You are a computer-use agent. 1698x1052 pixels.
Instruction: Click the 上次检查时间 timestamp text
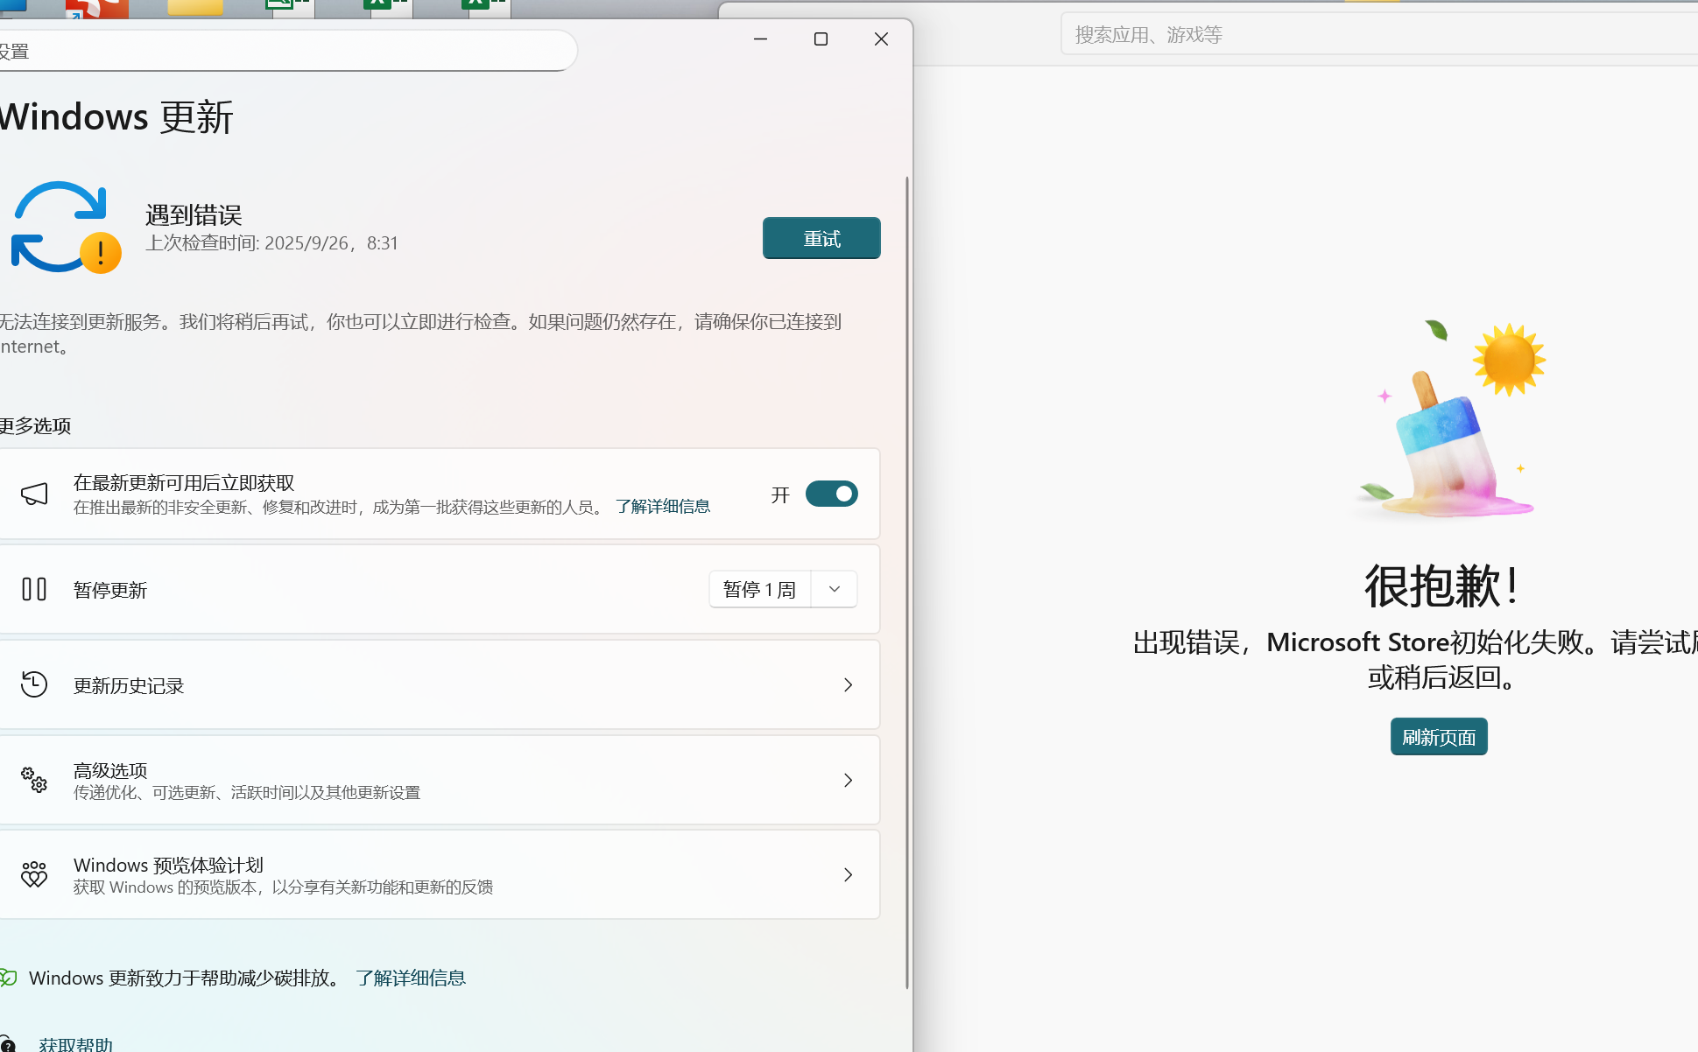[271, 243]
